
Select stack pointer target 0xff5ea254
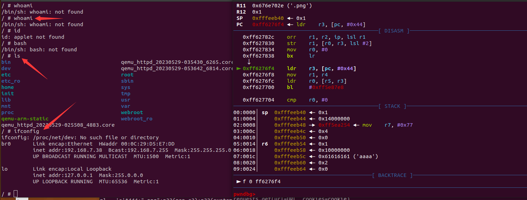pyautogui.click(x=334, y=125)
